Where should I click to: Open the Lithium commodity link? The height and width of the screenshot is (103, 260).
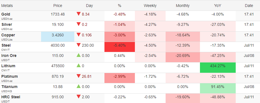pyautogui.click(x=8, y=66)
